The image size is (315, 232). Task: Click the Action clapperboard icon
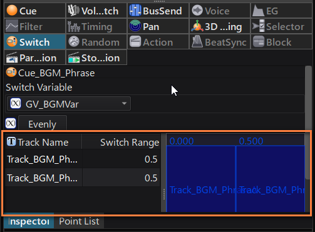135,41
